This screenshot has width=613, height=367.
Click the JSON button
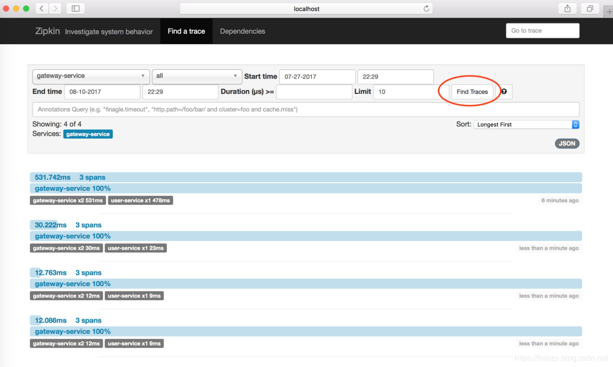(x=567, y=144)
